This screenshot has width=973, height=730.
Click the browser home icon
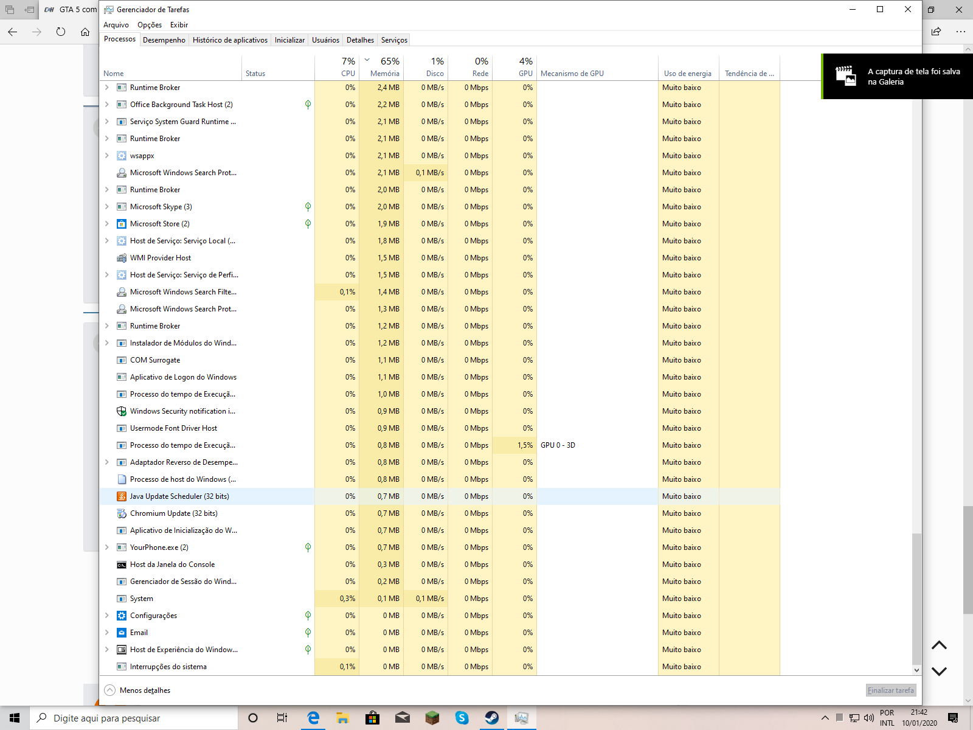[x=85, y=32]
